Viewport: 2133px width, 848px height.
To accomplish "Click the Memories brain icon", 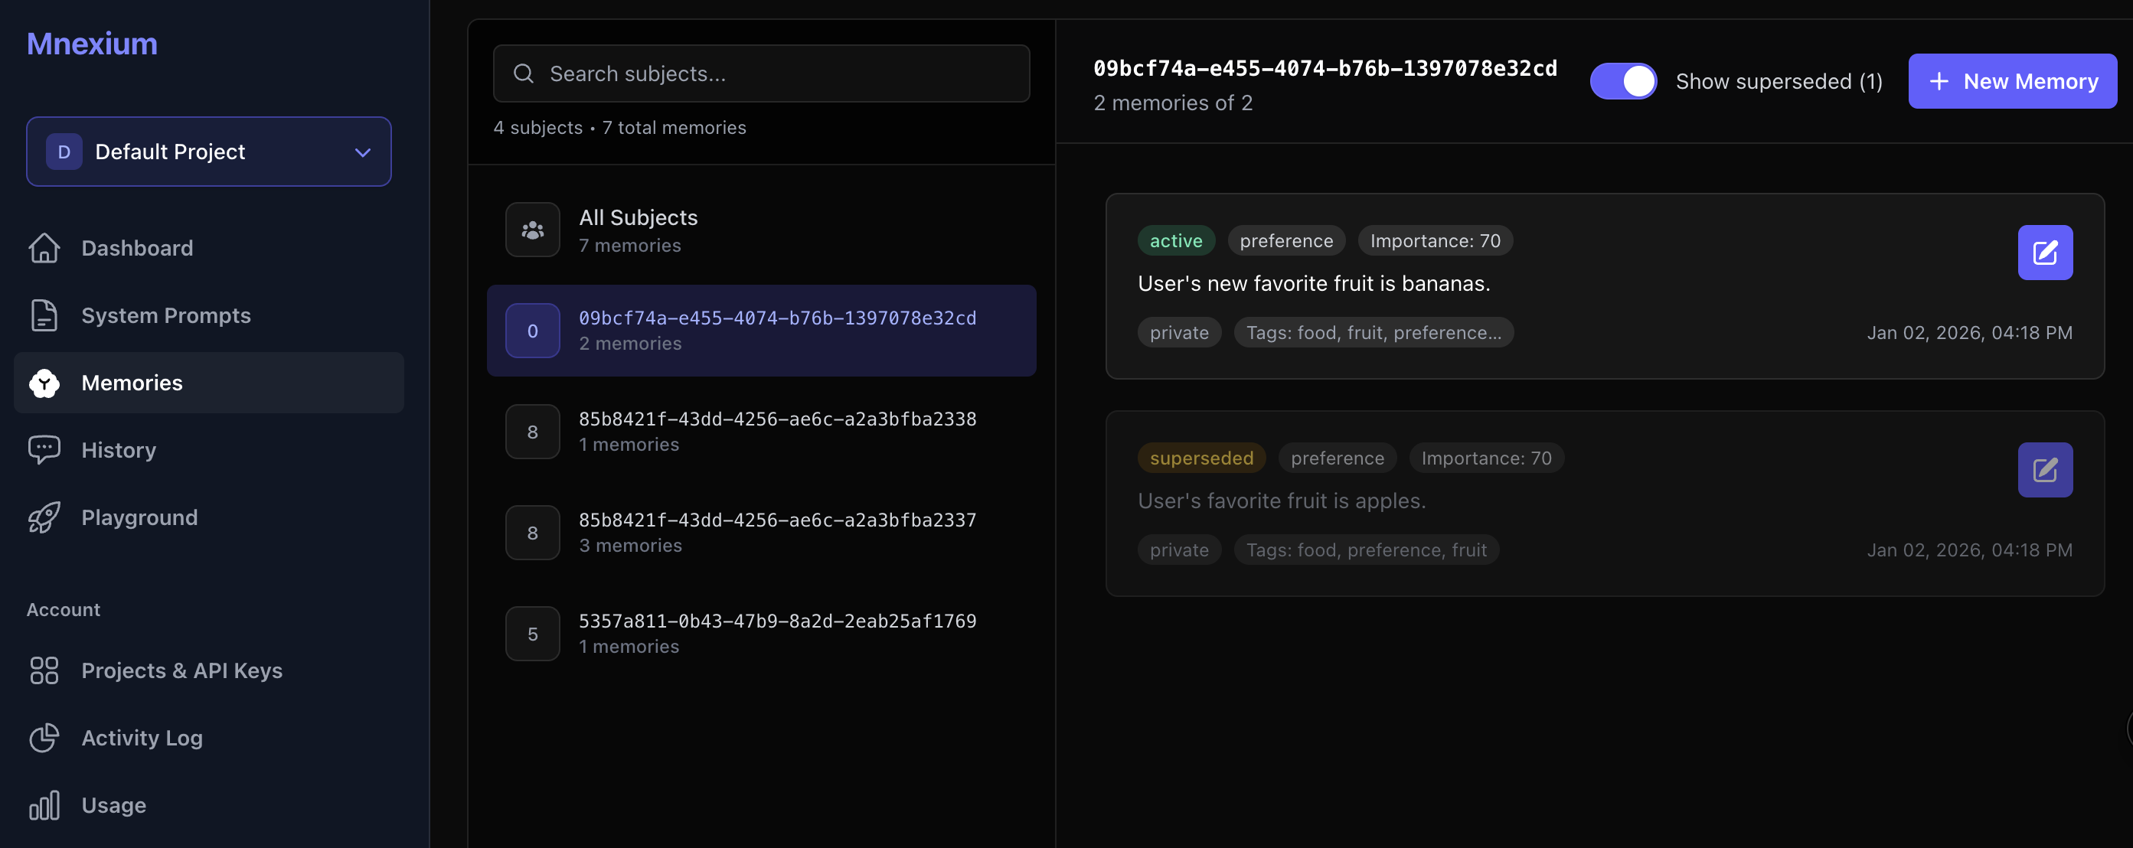I will (44, 383).
